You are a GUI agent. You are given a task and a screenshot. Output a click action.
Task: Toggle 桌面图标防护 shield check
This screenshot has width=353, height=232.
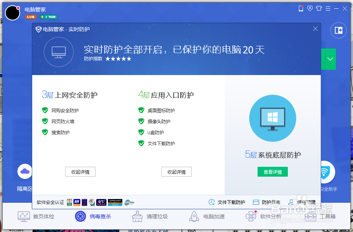(141, 110)
